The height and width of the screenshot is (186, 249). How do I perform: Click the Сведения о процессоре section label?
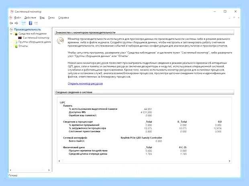[x=78, y=122]
